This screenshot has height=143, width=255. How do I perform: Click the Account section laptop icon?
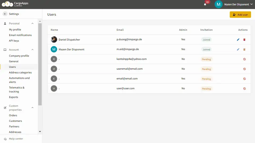click(x=5, y=50)
